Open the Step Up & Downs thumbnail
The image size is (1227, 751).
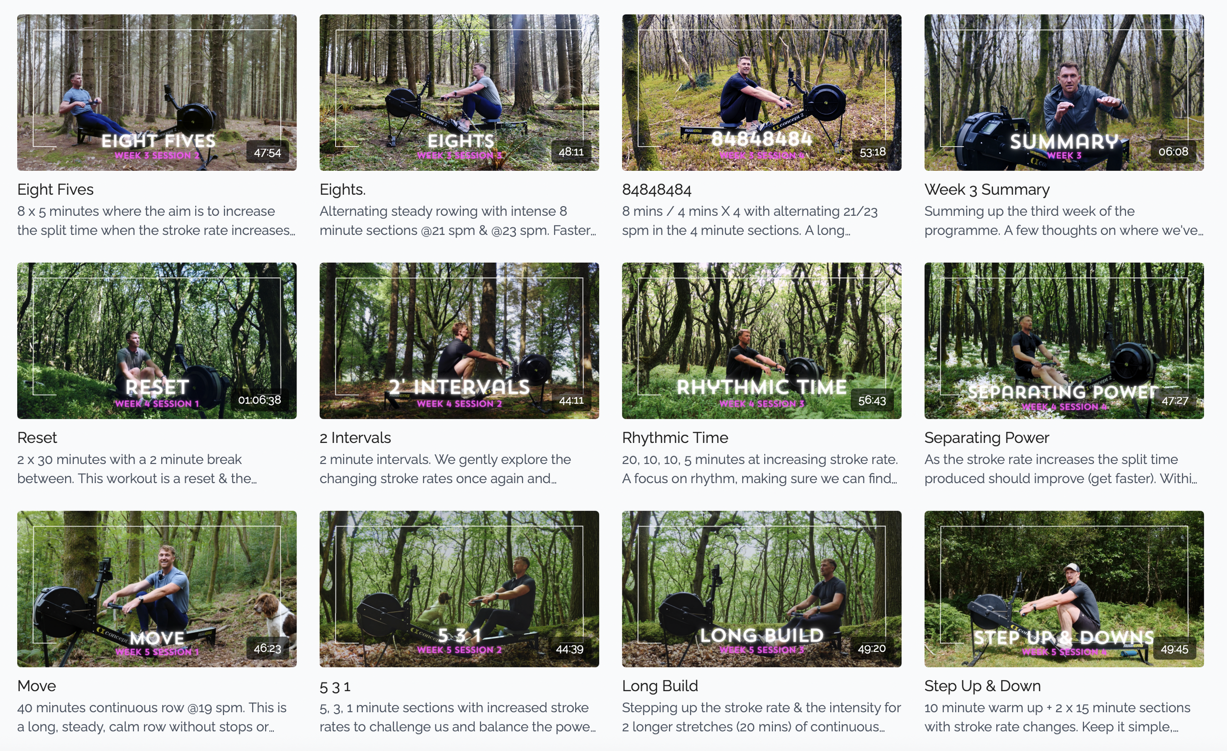(1063, 588)
